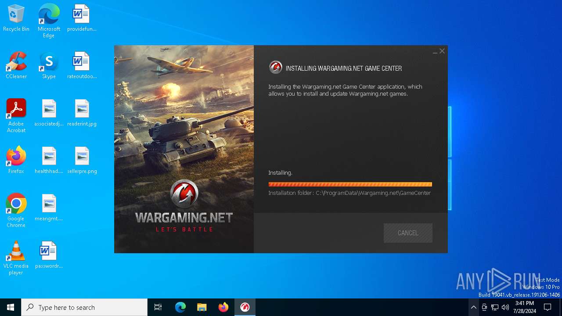The image size is (562, 316).
Task: Launch Firefox from the taskbar
Action: pyautogui.click(x=223, y=307)
